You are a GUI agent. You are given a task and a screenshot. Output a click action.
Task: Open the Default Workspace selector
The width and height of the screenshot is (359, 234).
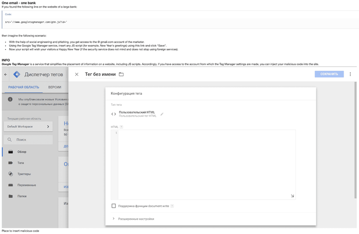point(29,126)
